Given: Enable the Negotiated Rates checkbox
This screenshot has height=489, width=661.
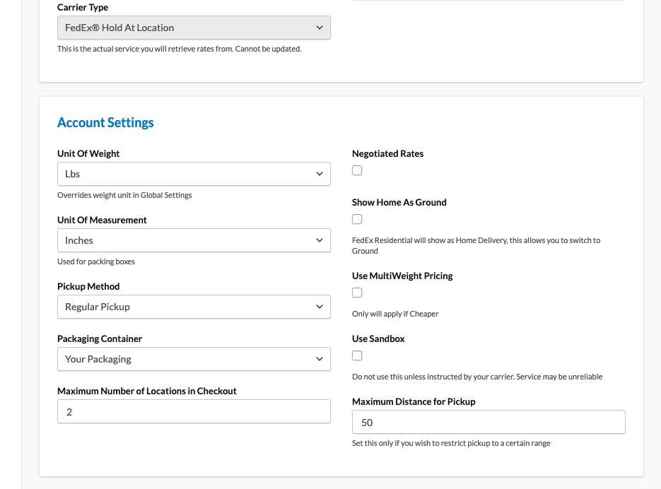Looking at the screenshot, I should 357,170.
